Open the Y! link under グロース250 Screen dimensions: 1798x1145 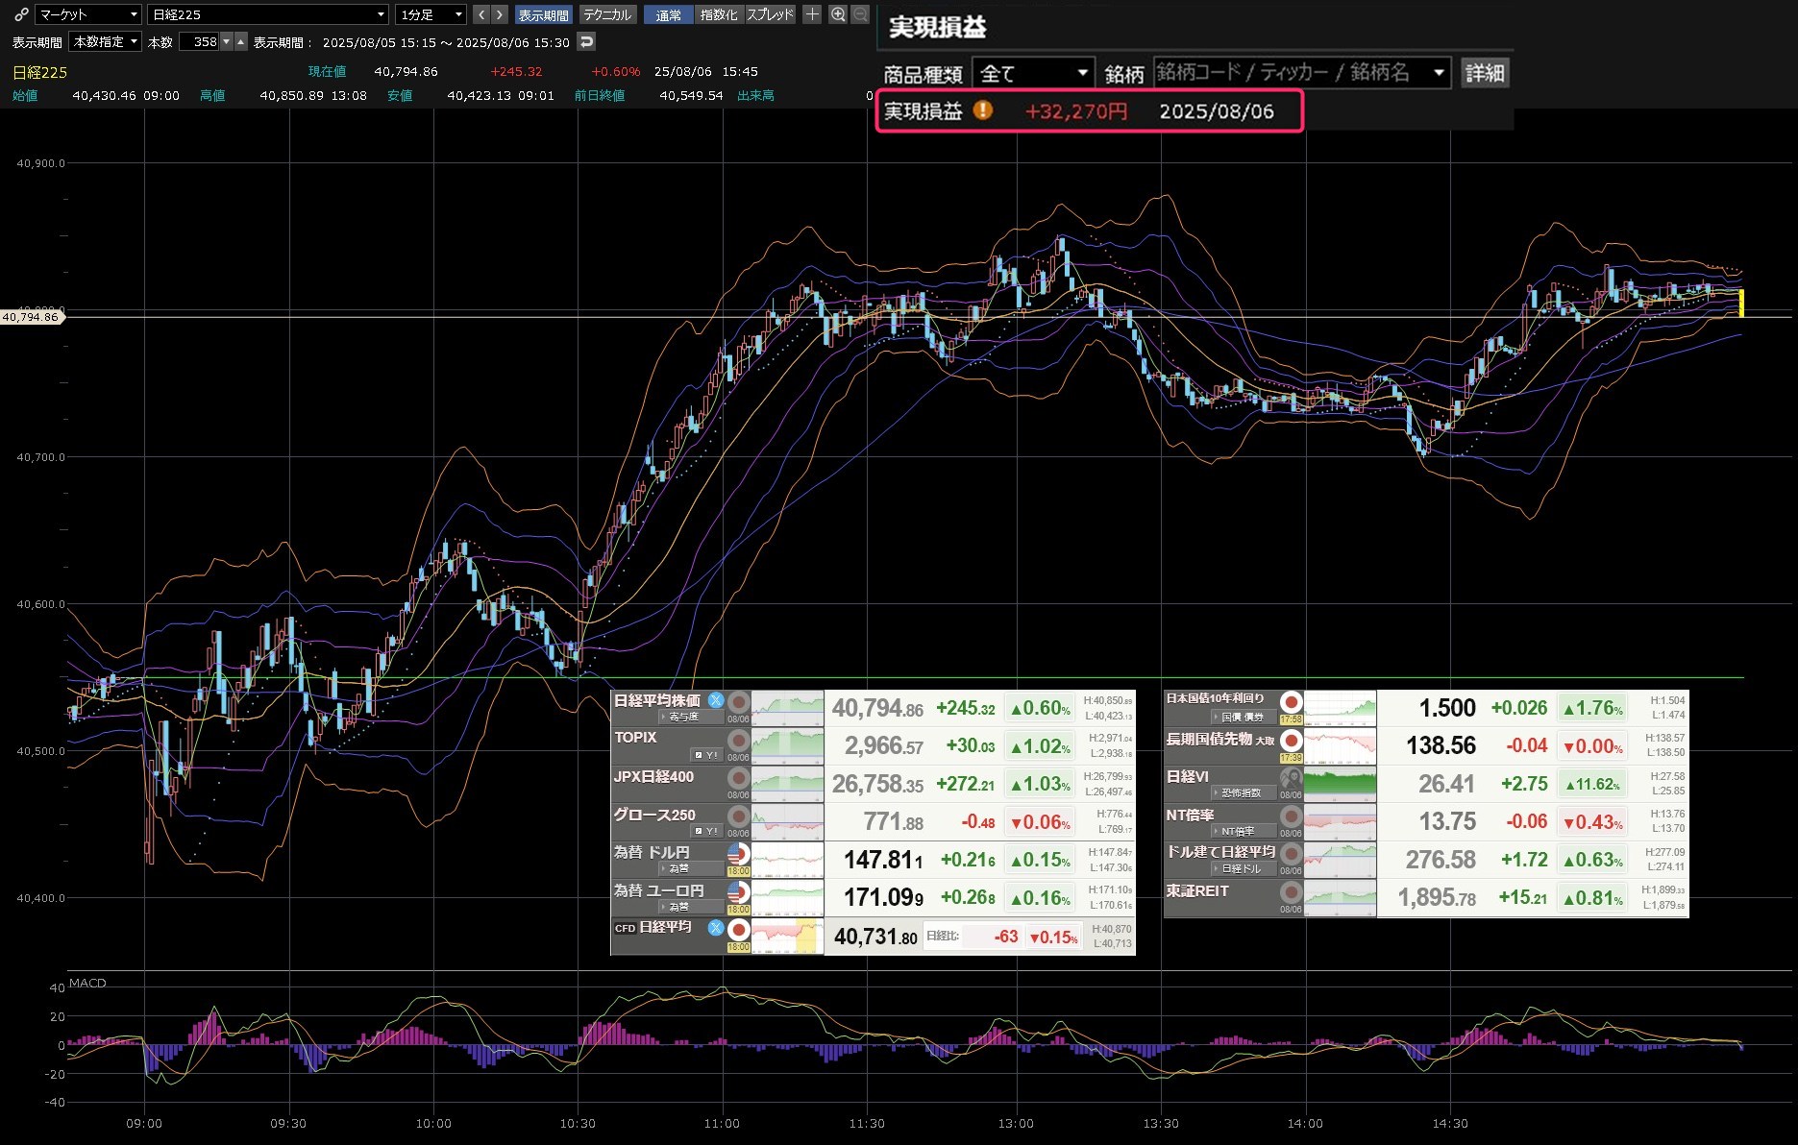[x=706, y=831]
